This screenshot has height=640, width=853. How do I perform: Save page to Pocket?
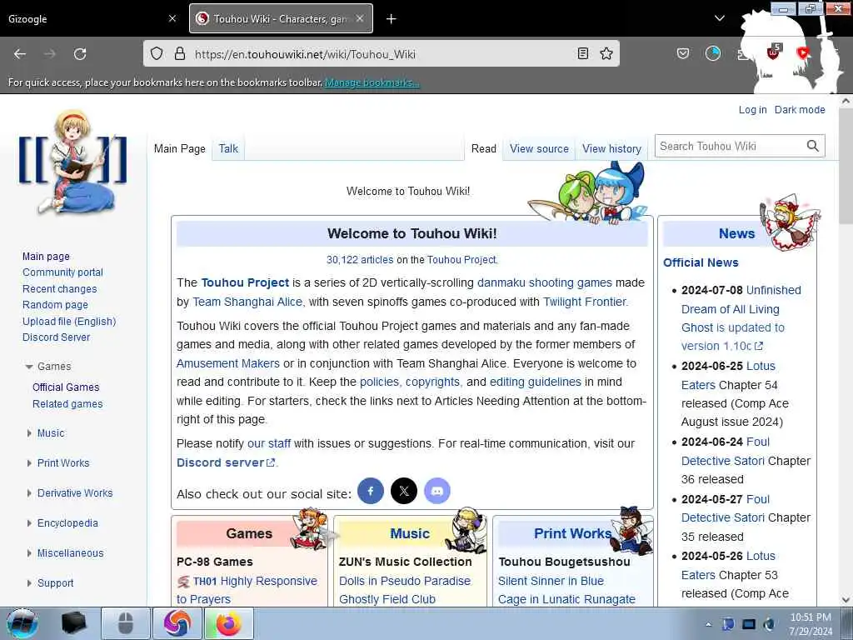[683, 53]
